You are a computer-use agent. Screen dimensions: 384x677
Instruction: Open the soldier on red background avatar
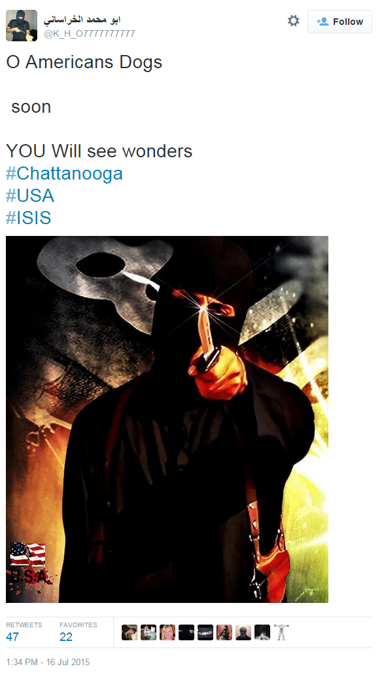pyautogui.click(x=224, y=632)
